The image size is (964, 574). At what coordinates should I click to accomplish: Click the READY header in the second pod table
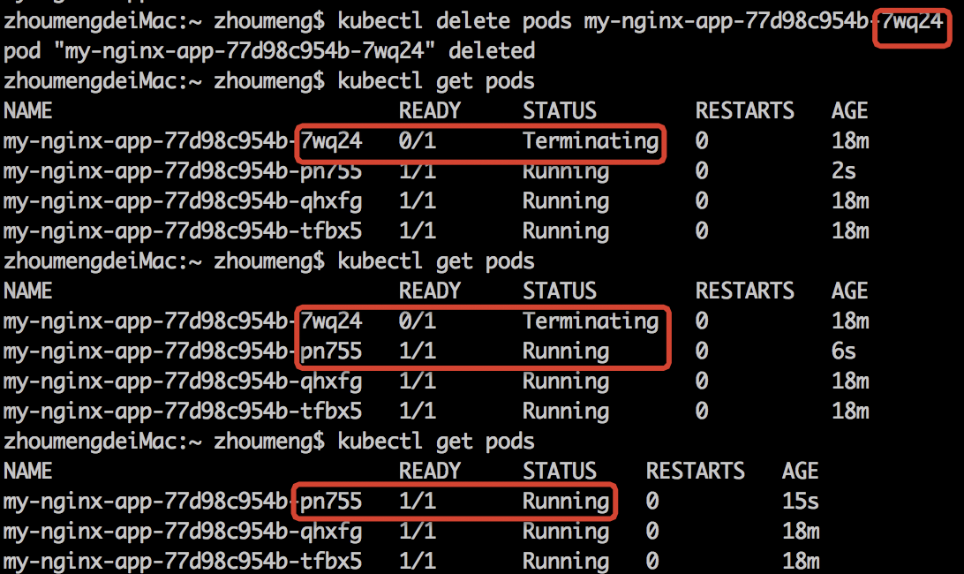(x=430, y=291)
